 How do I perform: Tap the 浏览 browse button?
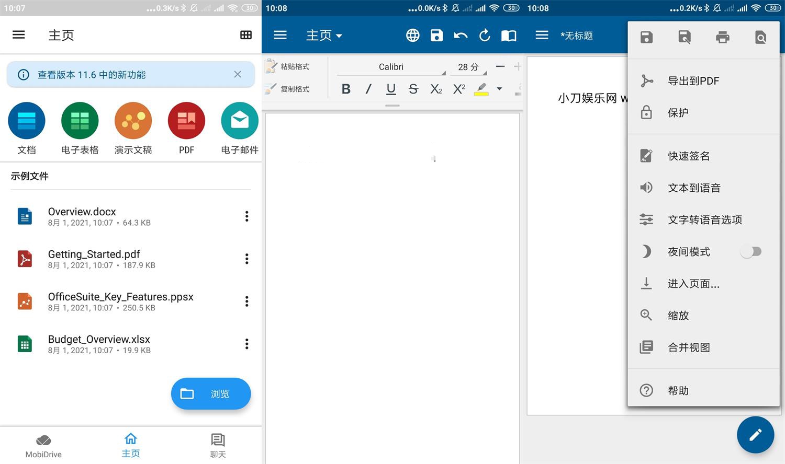pos(210,393)
